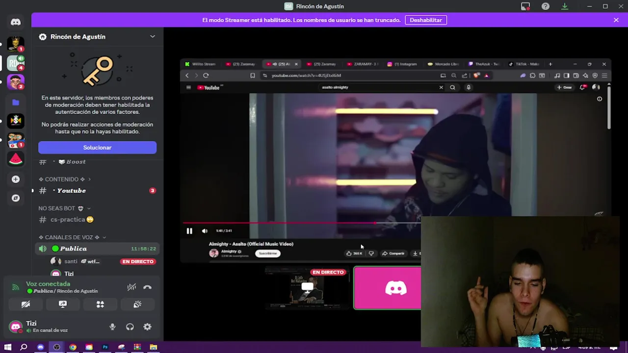
Task: Select the EN DIRECTO stream thumbnail
Action: tap(308, 288)
